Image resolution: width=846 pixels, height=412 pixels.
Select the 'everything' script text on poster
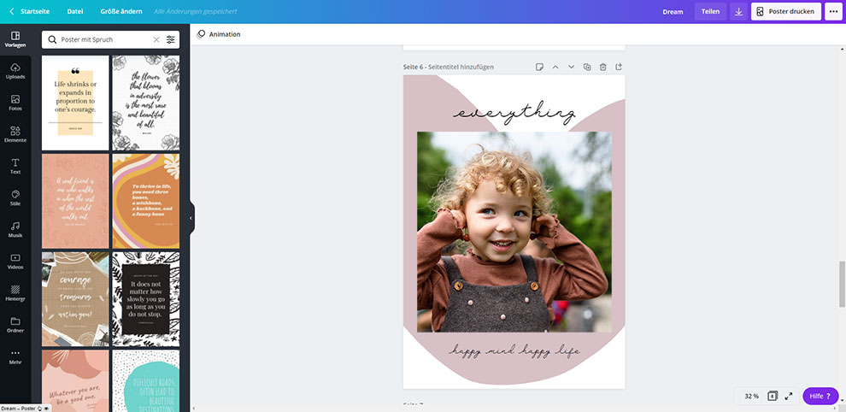tap(514, 114)
